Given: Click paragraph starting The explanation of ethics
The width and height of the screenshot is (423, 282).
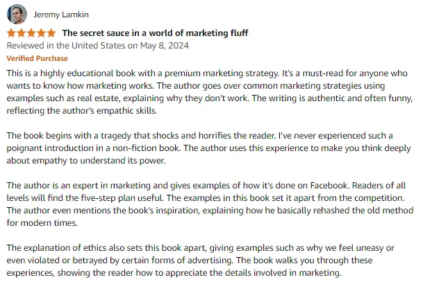Looking at the screenshot, I should click(x=201, y=261).
